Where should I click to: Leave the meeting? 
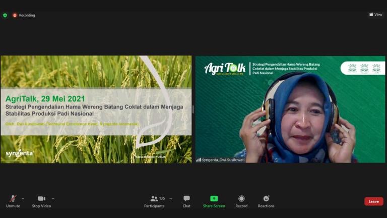coord(374,201)
